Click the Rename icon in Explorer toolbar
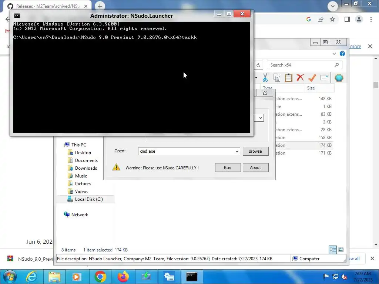This screenshot has height=284, width=379. pyautogui.click(x=324, y=78)
